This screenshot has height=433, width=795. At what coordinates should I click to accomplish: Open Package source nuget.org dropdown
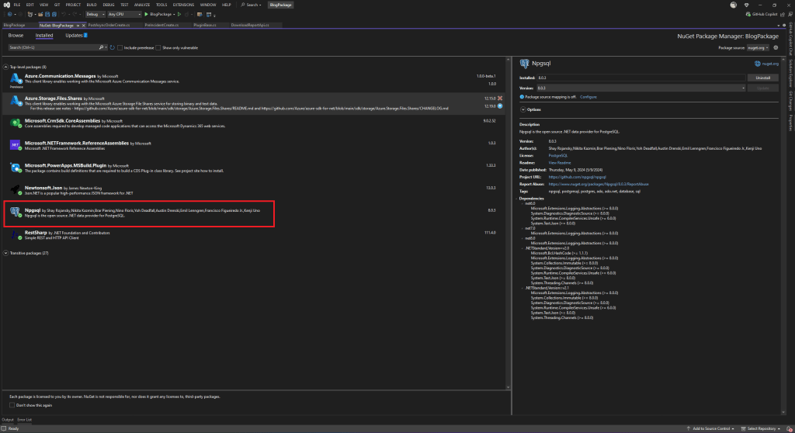758,47
